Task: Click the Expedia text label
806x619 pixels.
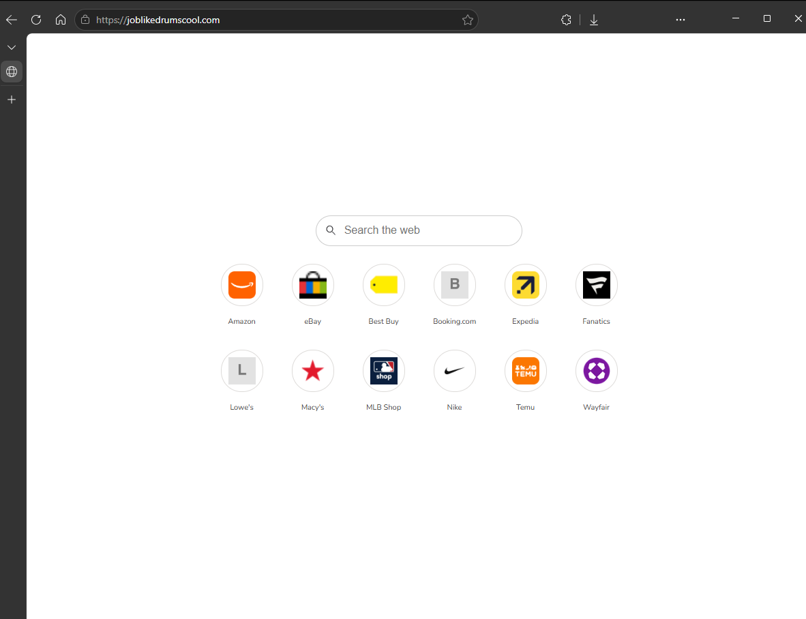Action: tap(525, 322)
